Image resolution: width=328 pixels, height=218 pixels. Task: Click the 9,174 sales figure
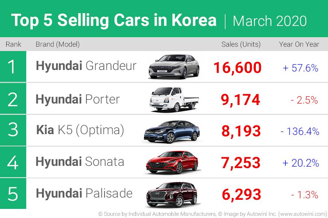point(241,100)
